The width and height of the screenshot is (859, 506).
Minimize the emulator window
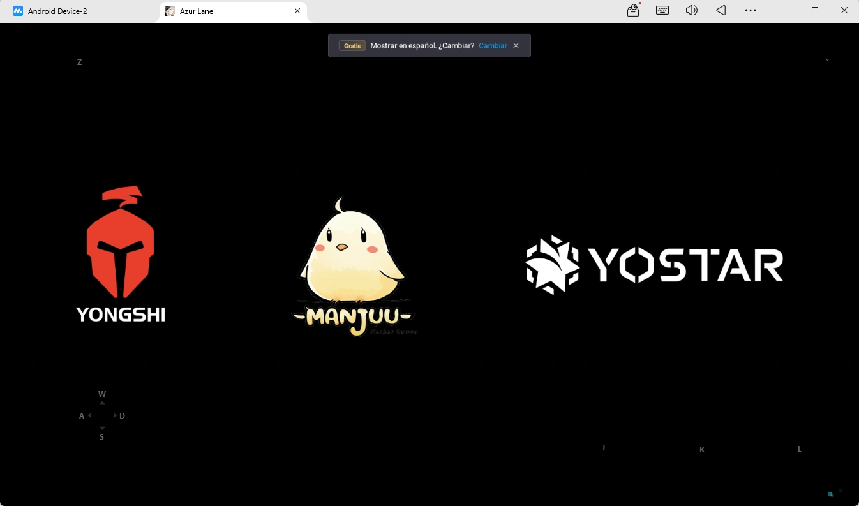786,10
